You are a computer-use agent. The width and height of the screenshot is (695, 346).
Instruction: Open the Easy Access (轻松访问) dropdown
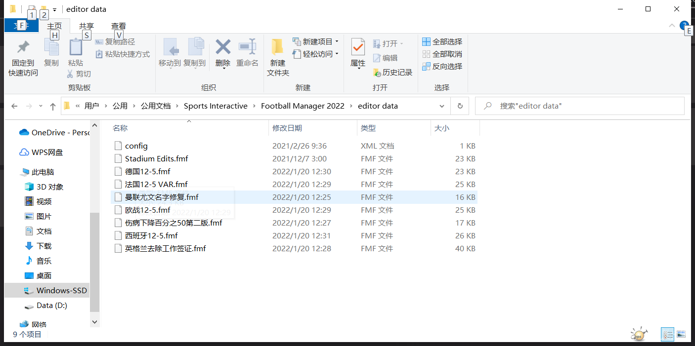point(337,54)
